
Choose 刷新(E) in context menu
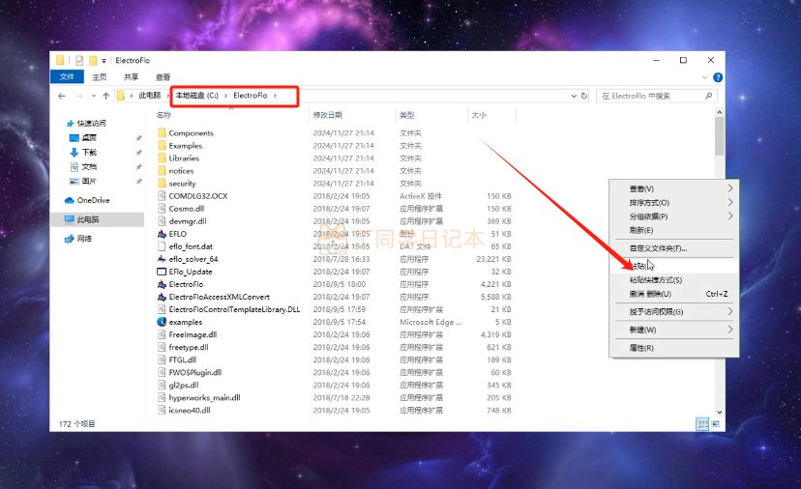point(674,230)
